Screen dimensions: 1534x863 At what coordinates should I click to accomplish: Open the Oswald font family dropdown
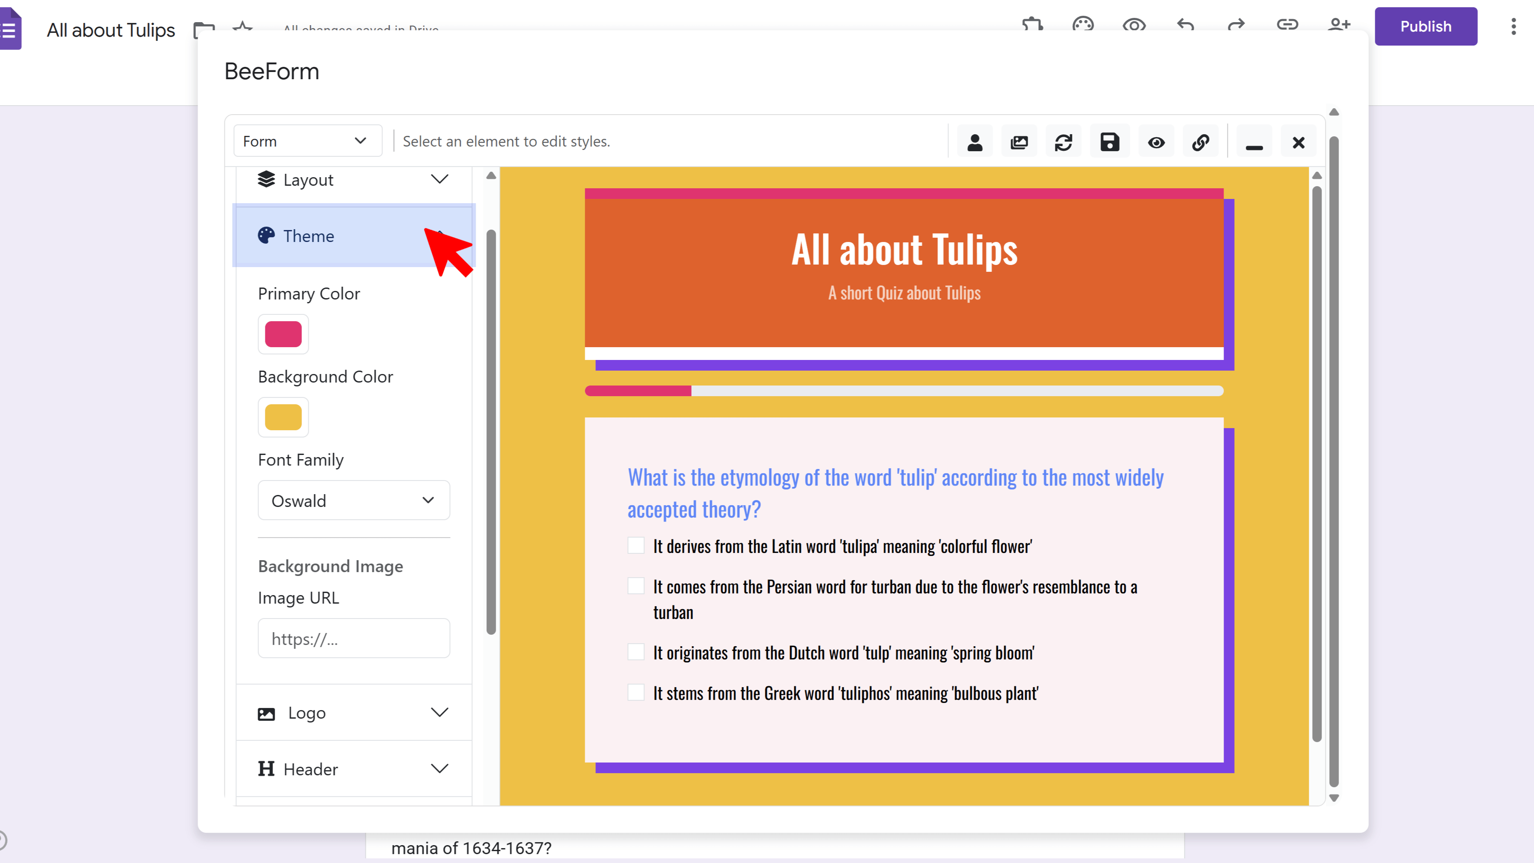(x=353, y=500)
